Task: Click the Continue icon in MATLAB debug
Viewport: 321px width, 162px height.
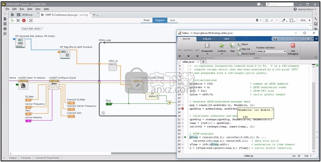Action: [221, 46]
